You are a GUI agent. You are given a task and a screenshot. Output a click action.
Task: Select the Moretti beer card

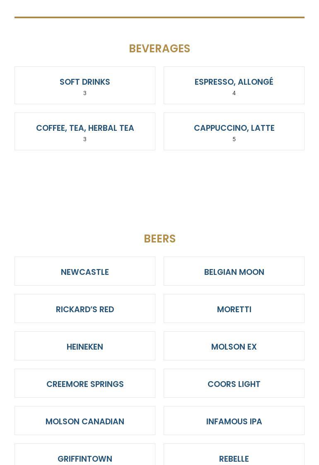(x=234, y=309)
